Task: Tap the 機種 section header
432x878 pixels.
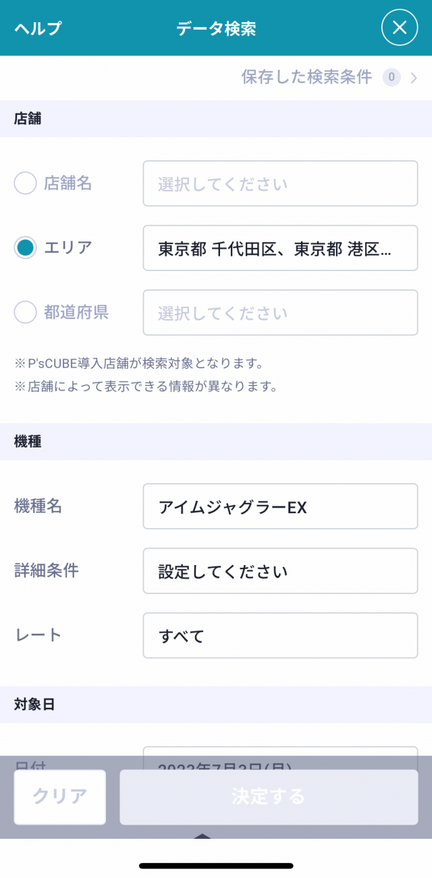Action: click(28, 442)
